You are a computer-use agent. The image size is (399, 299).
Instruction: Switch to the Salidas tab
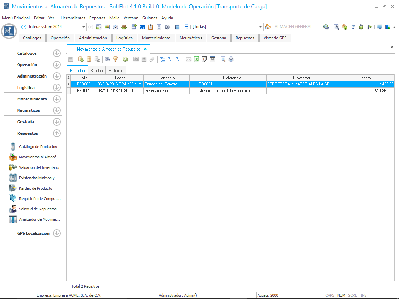[x=97, y=70]
